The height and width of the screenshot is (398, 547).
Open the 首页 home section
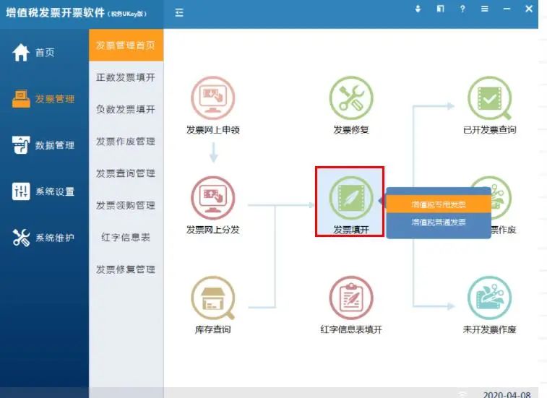(34, 53)
